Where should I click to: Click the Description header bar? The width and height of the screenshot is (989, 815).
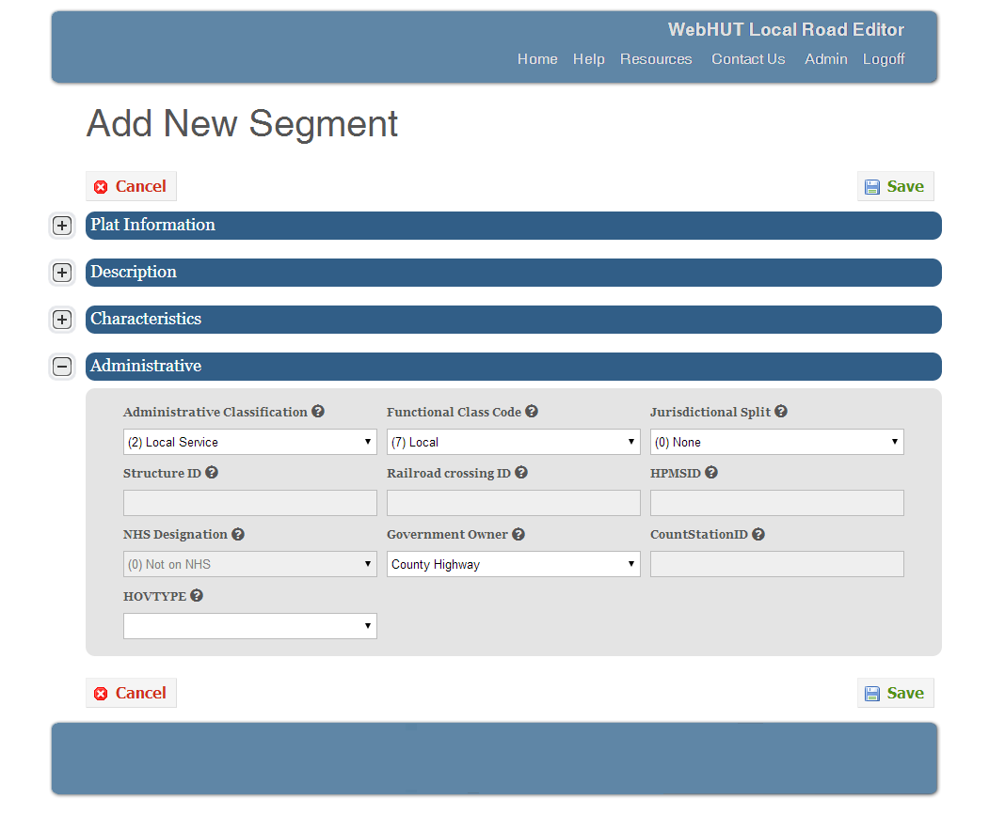(514, 273)
